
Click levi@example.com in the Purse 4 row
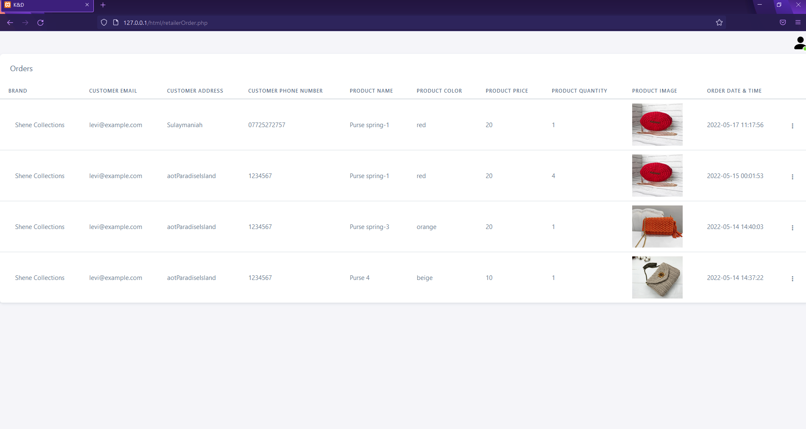[116, 278]
